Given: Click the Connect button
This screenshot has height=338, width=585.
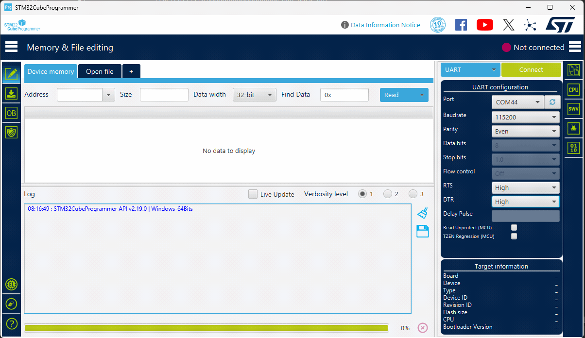Looking at the screenshot, I should [x=531, y=69].
